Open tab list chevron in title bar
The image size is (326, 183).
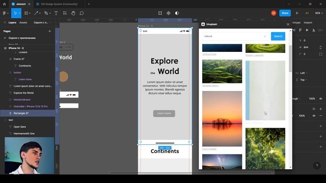pos(289,4)
